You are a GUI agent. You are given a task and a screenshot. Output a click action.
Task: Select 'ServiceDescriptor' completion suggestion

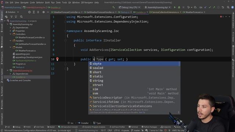point(134,98)
